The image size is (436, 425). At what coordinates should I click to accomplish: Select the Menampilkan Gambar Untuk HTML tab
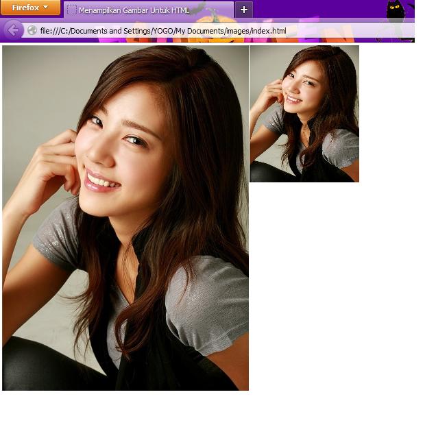[x=149, y=10]
